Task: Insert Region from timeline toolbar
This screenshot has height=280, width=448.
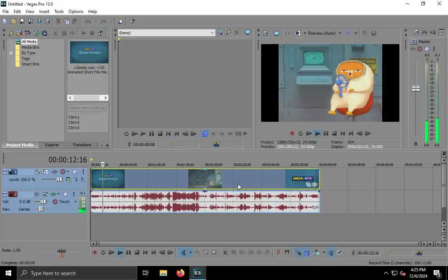Action: (x=287, y=252)
